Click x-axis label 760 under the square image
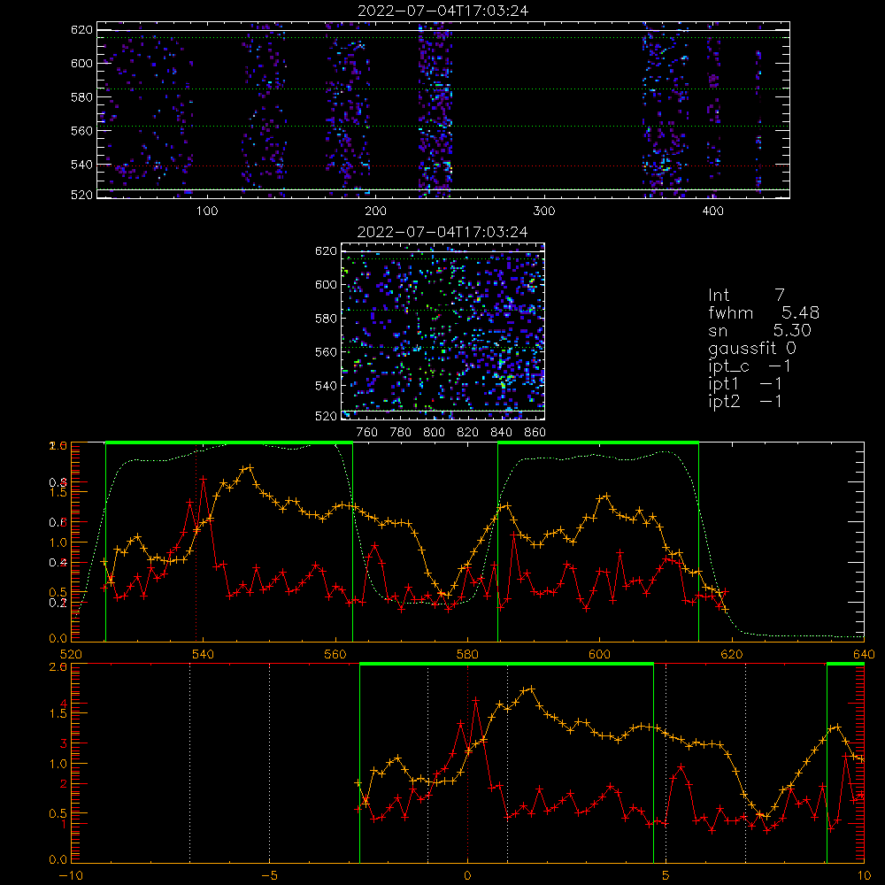Screen dimensions: 885x885 coord(367,433)
